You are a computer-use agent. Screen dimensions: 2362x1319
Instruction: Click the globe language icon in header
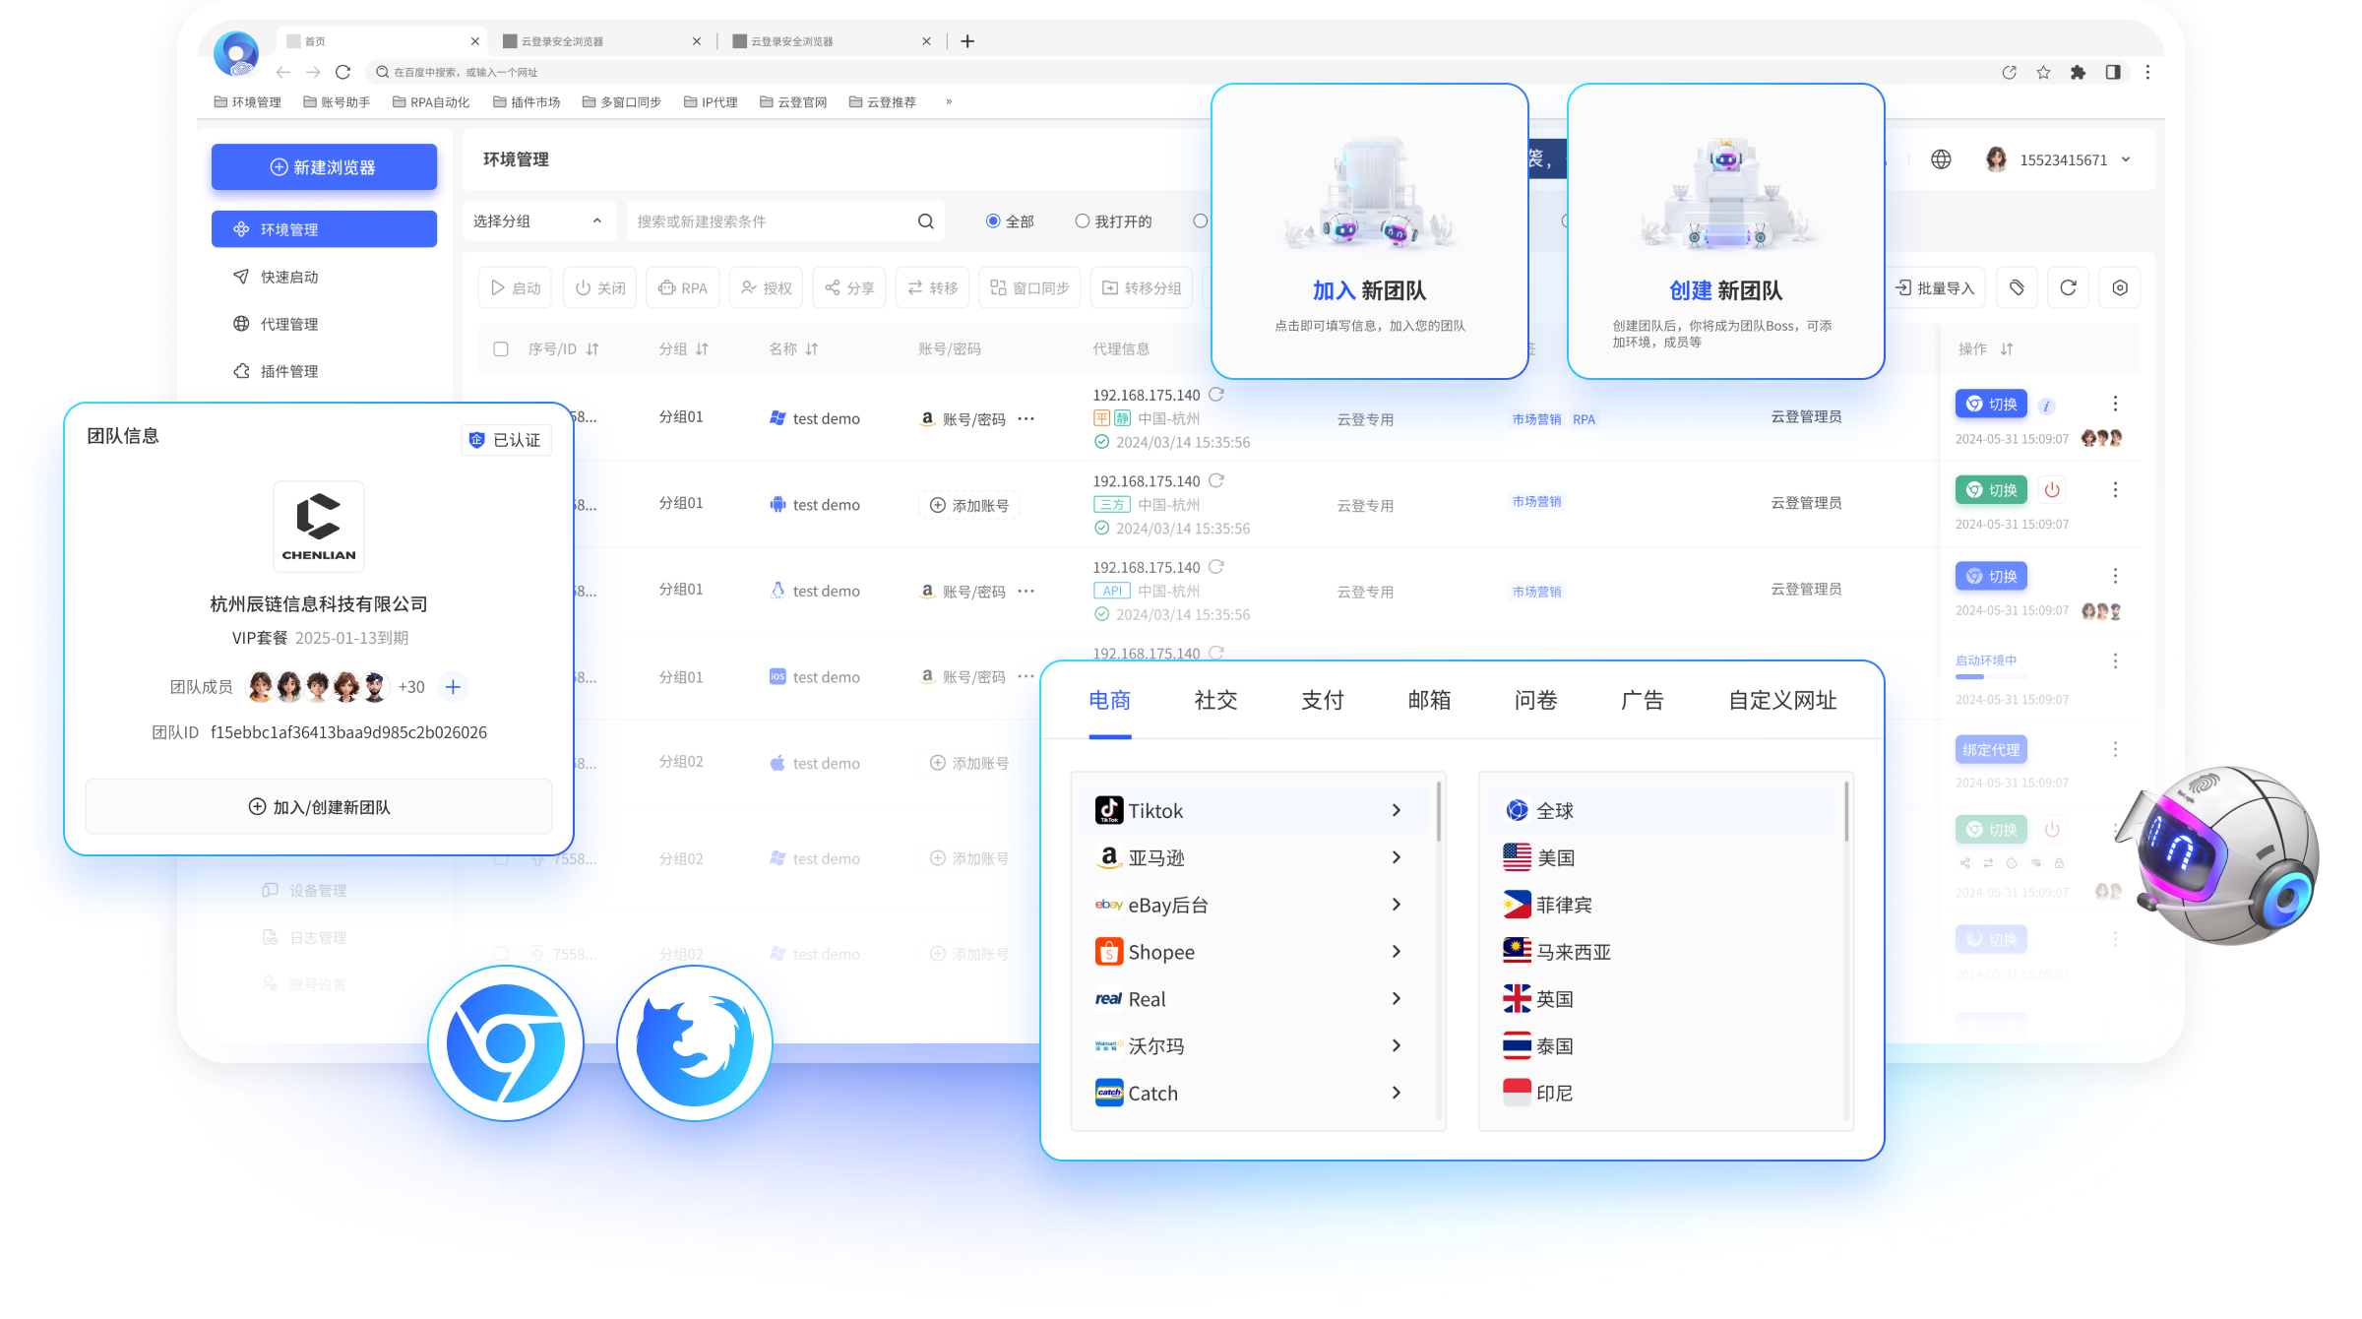tap(1941, 159)
